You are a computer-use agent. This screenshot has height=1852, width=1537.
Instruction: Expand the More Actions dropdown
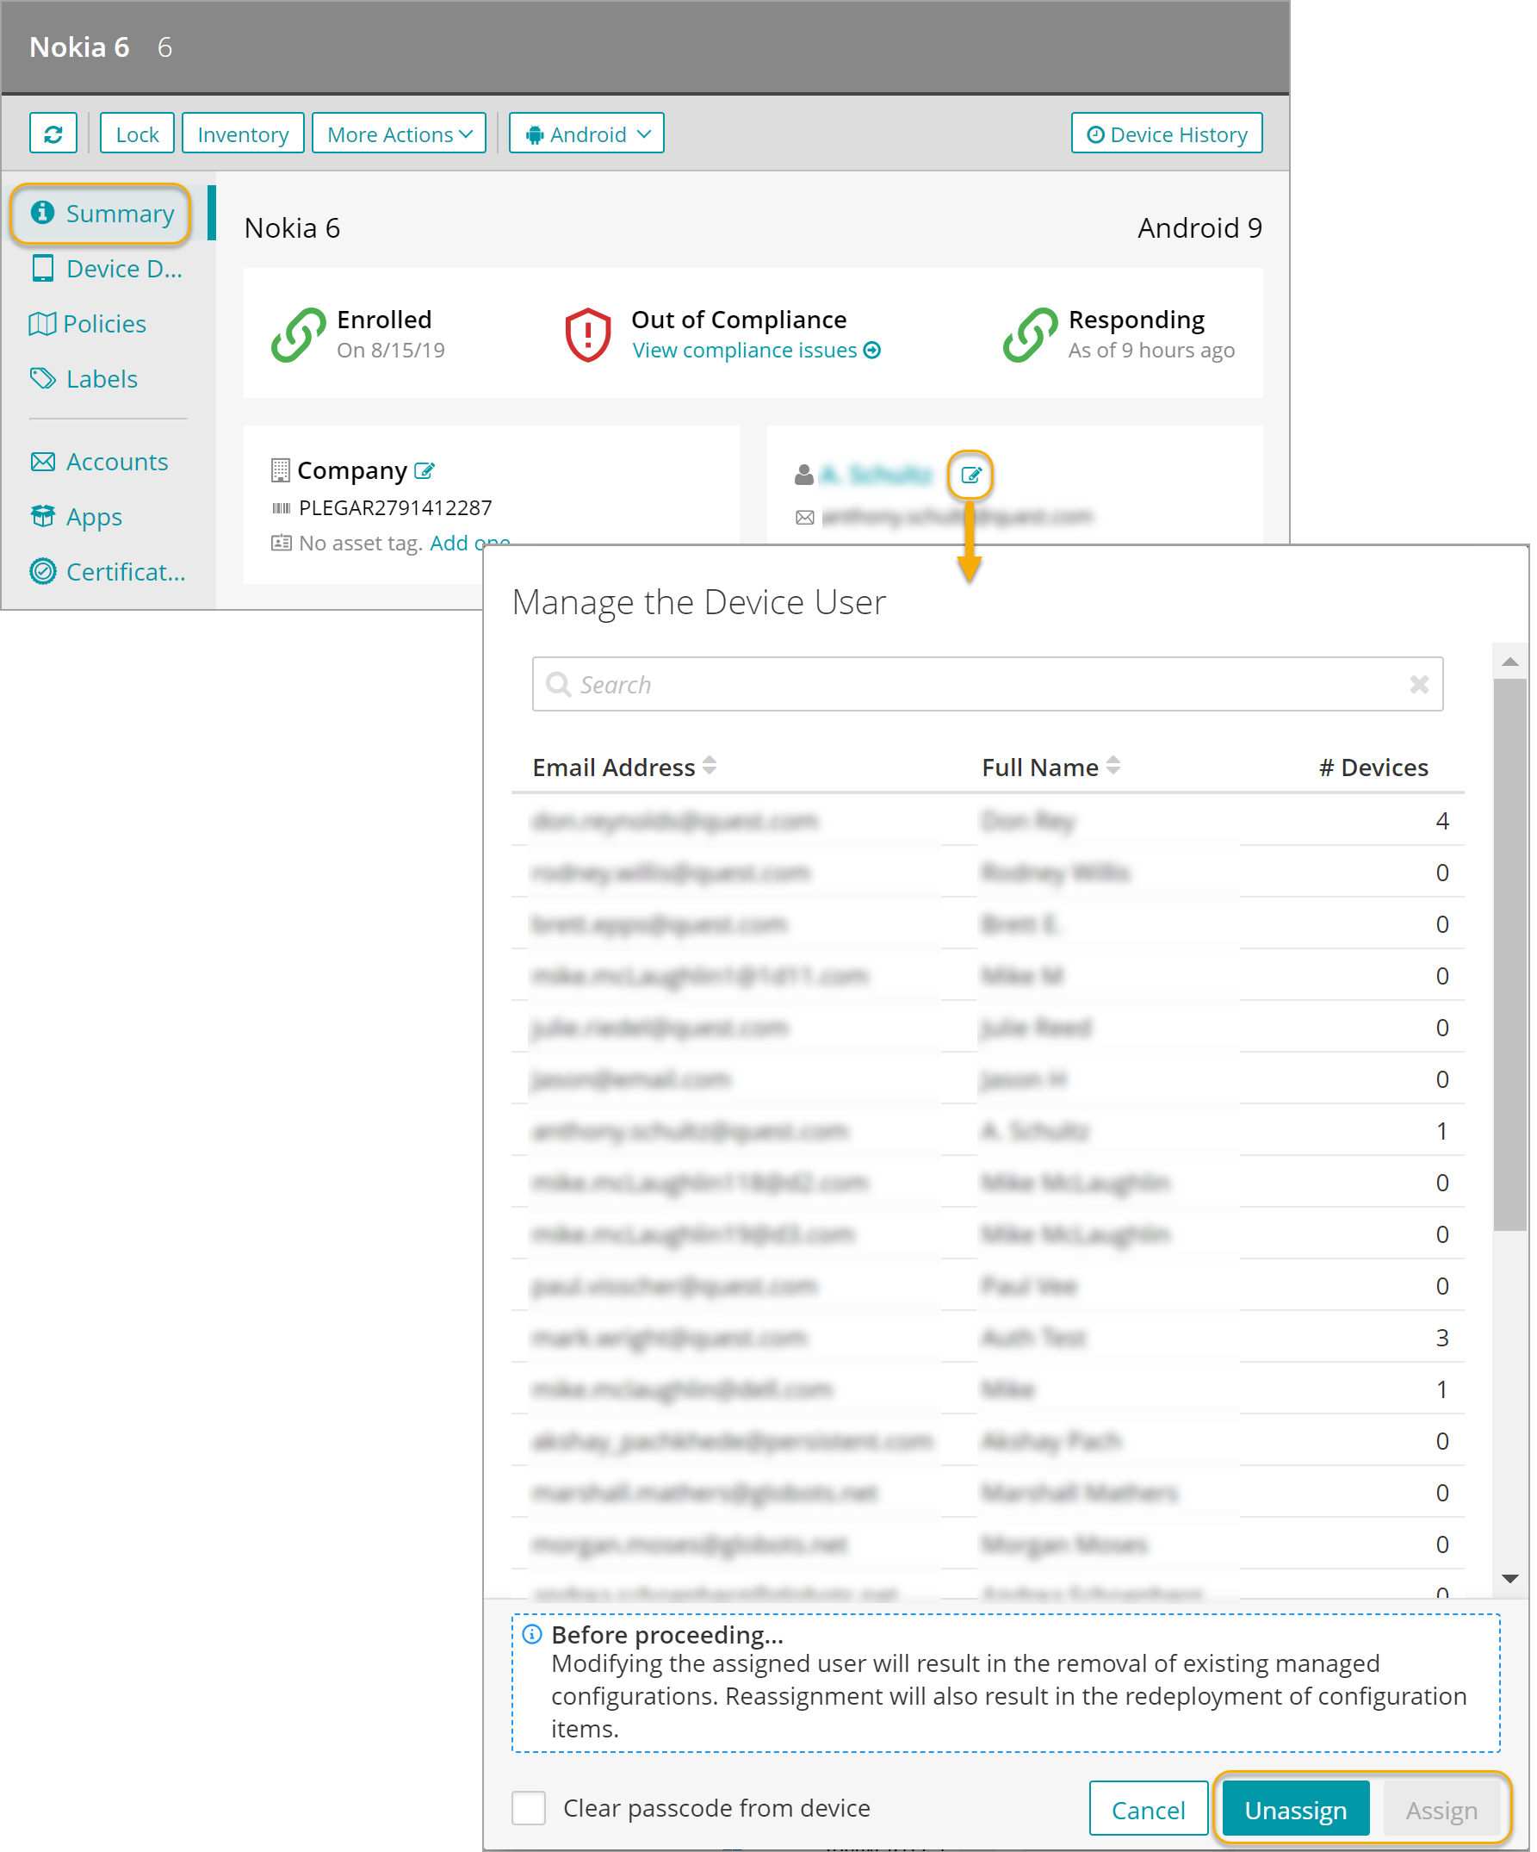[399, 134]
